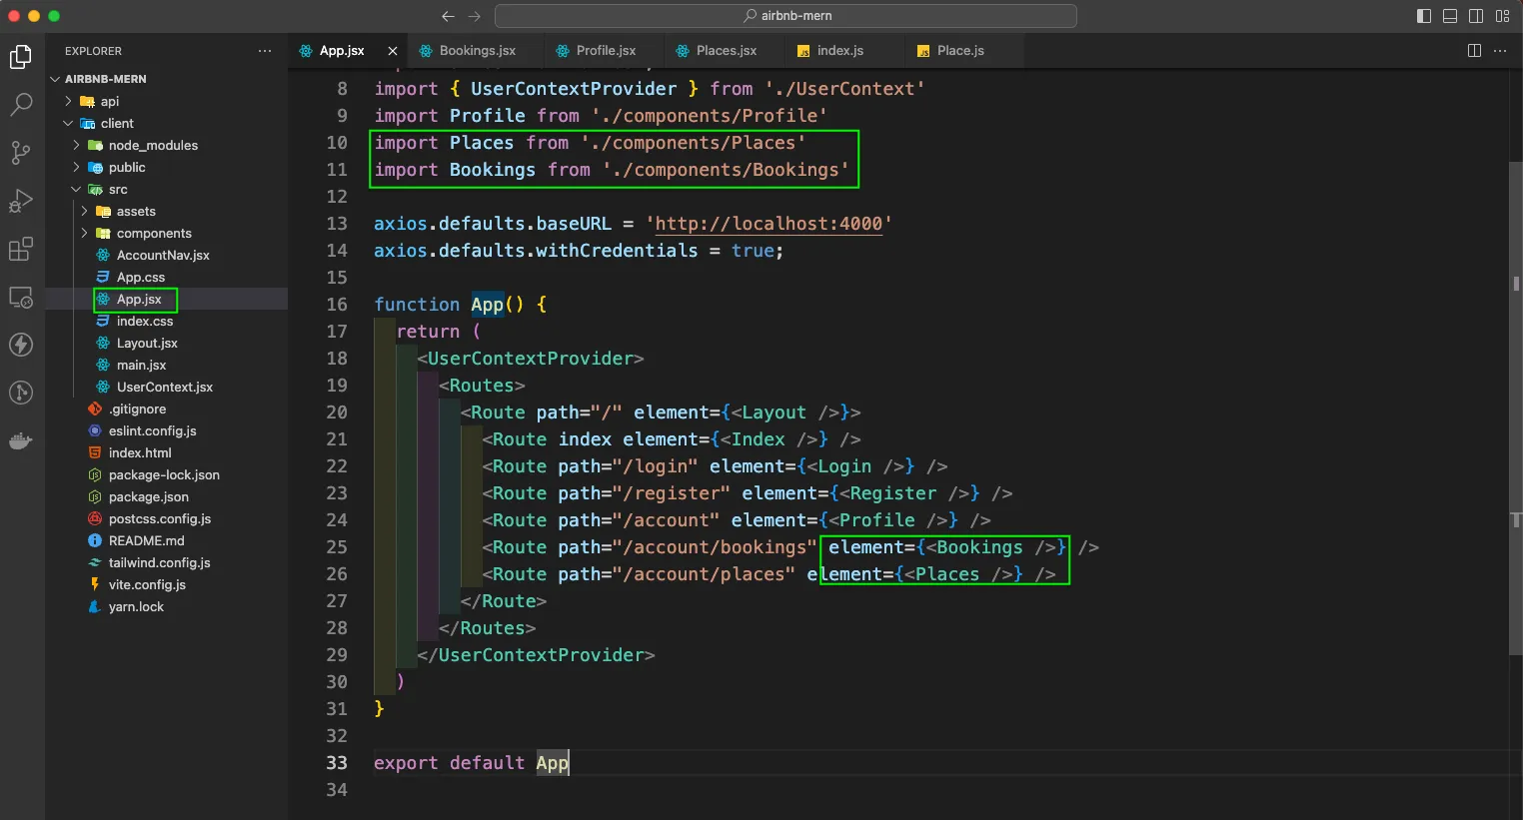Viewport: 1523px width, 820px height.
Task: Open the Extensions view
Action: click(21, 249)
